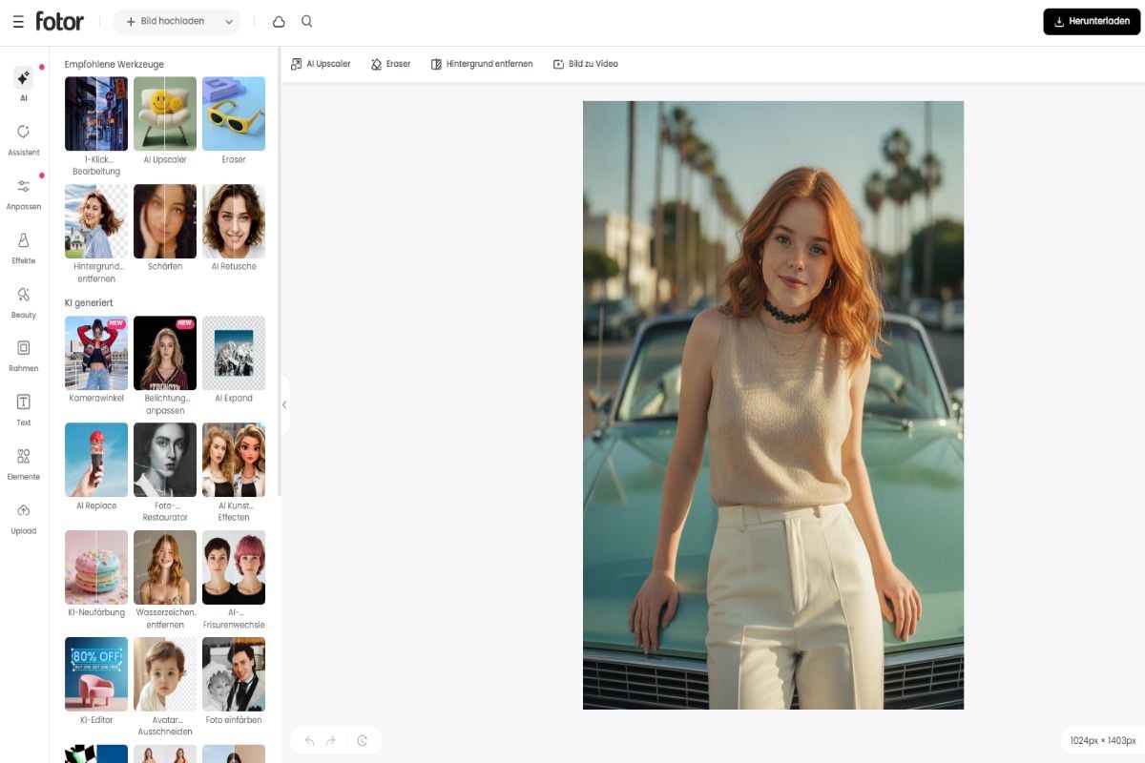Click the Bild hochladen button
This screenshot has width=1145, height=763.
click(x=165, y=21)
